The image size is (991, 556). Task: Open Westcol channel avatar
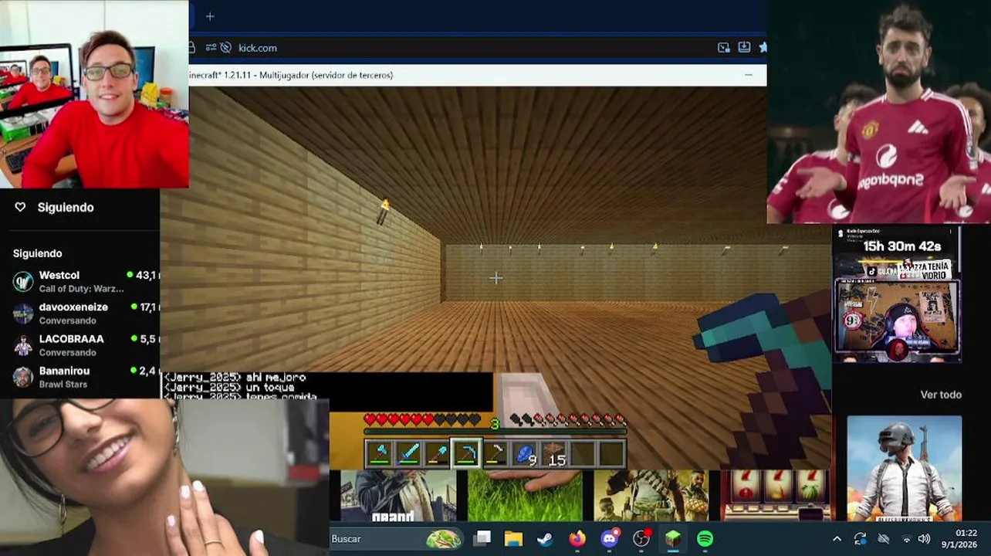23,281
